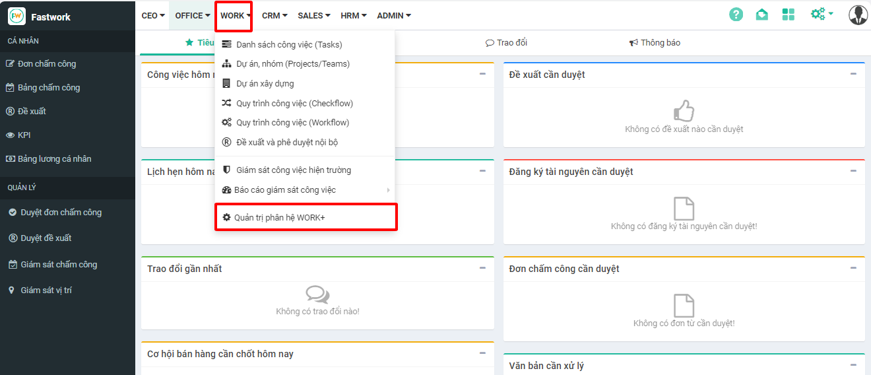Expand the CRM menu
Image resolution: width=871 pixels, height=375 pixels.
(274, 15)
